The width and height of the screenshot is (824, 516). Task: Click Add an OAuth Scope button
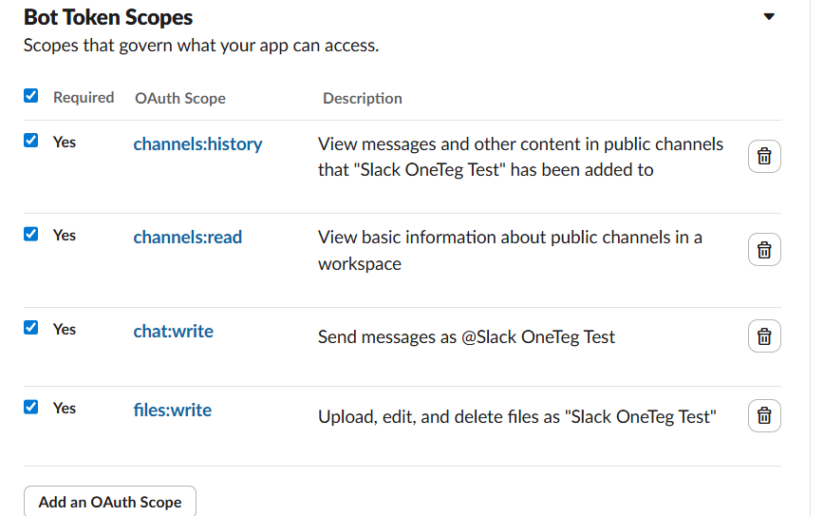110,502
